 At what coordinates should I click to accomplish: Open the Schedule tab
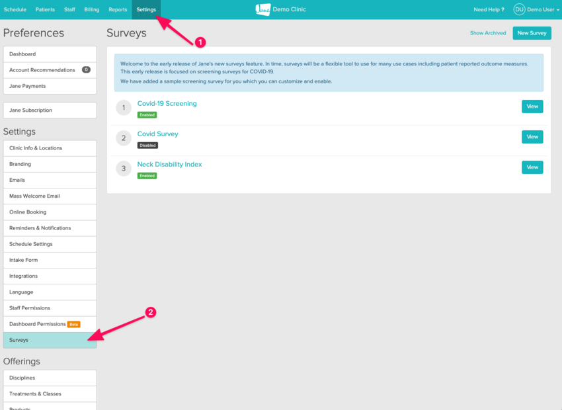pyautogui.click(x=15, y=10)
